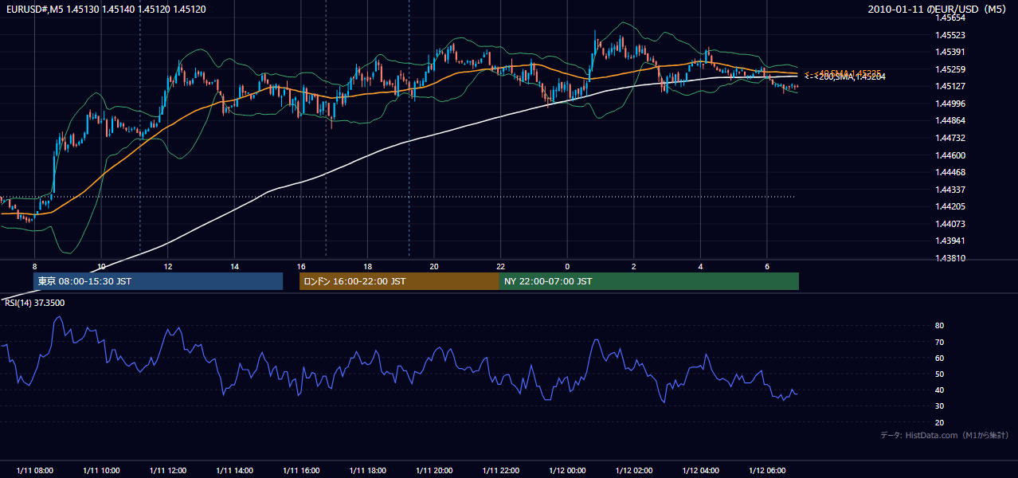
Task: Click RSI axis level 80
Action: [x=939, y=326]
